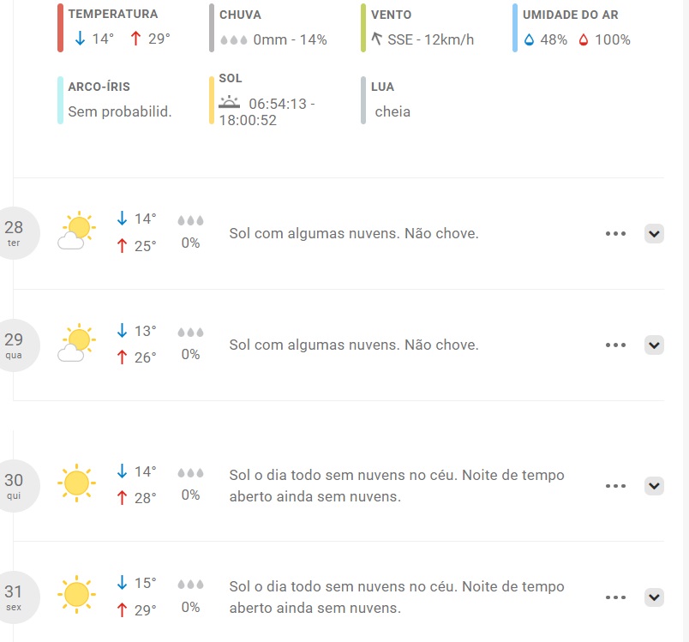The image size is (689, 642).
Task: Open three-dot menu for day 30
Action: coord(615,486)
